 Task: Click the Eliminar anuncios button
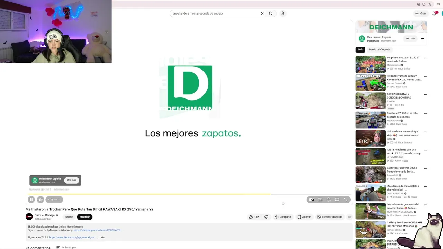(329, 217)
